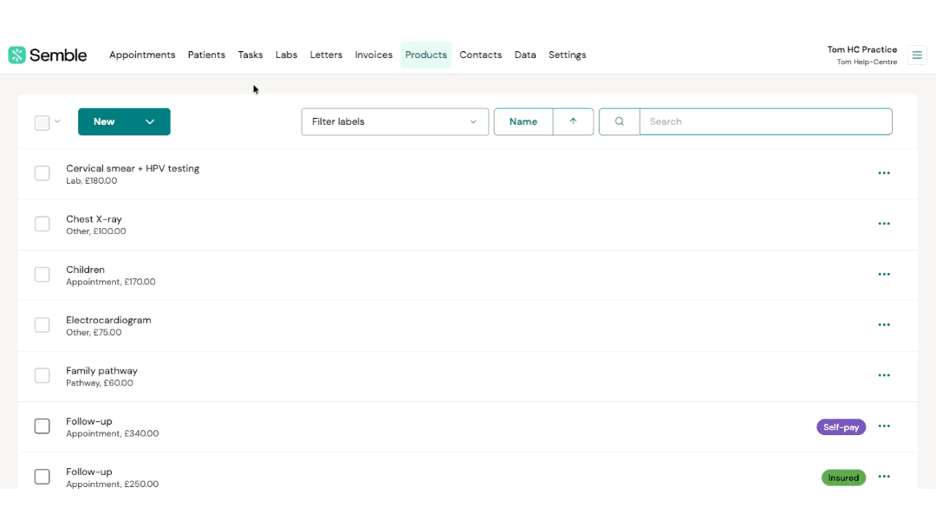Open options for Cervical smear + HPV testing
Viewport: 936px width, 527px height.
(884, 173)
